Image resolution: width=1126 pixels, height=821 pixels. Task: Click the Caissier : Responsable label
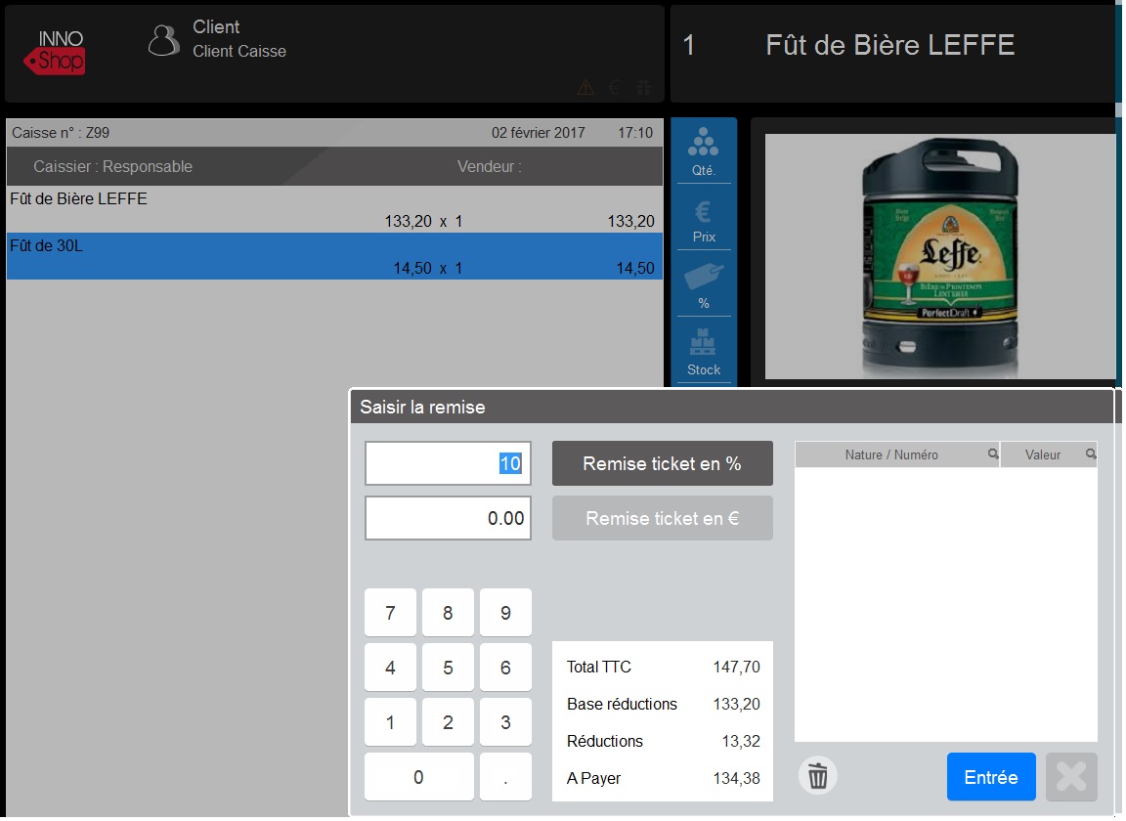pos(112,166)
